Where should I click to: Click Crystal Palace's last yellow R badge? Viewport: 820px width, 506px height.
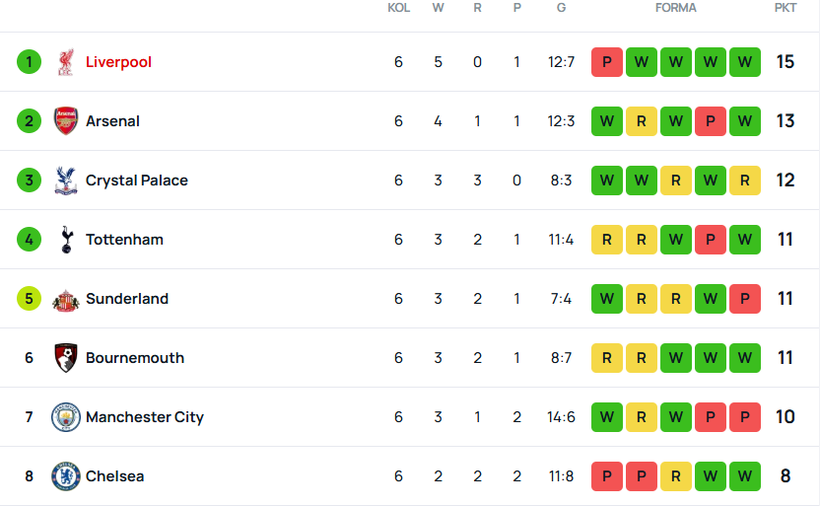tap(745, 181)
